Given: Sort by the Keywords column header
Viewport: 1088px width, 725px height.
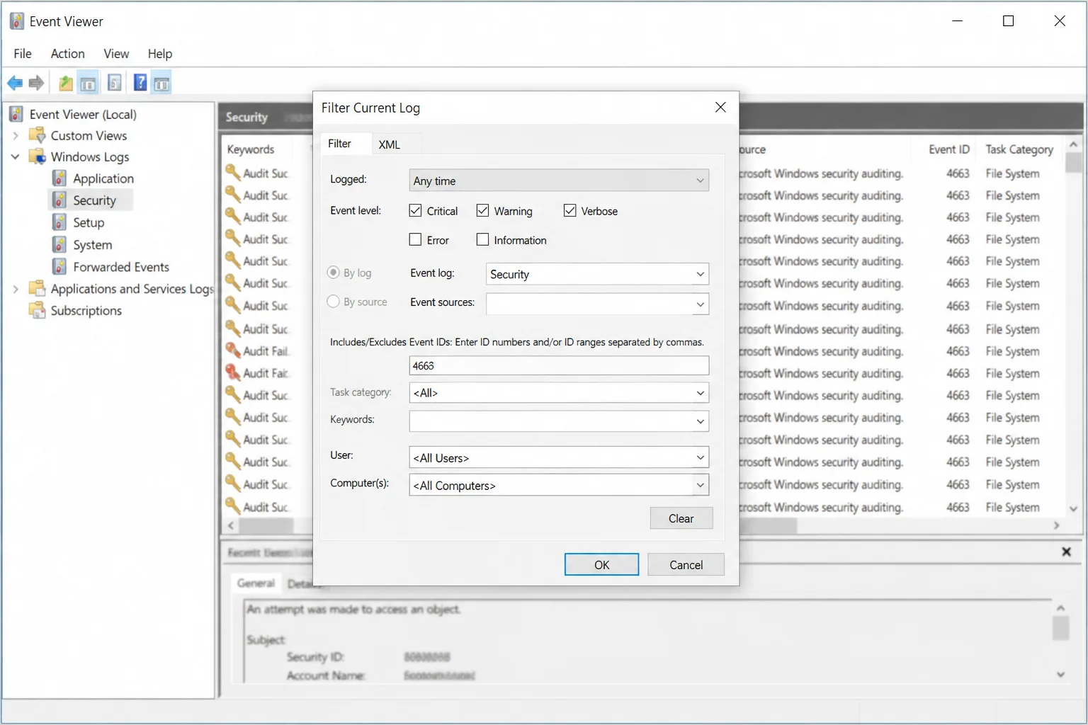Looking at the screenshot, I should [251, 149].
